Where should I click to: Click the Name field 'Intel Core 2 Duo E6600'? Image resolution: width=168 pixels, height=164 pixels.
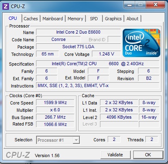(78, 32)
